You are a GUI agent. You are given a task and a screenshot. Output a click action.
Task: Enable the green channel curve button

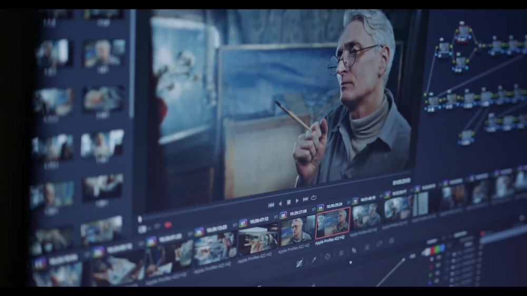(437, 250)
